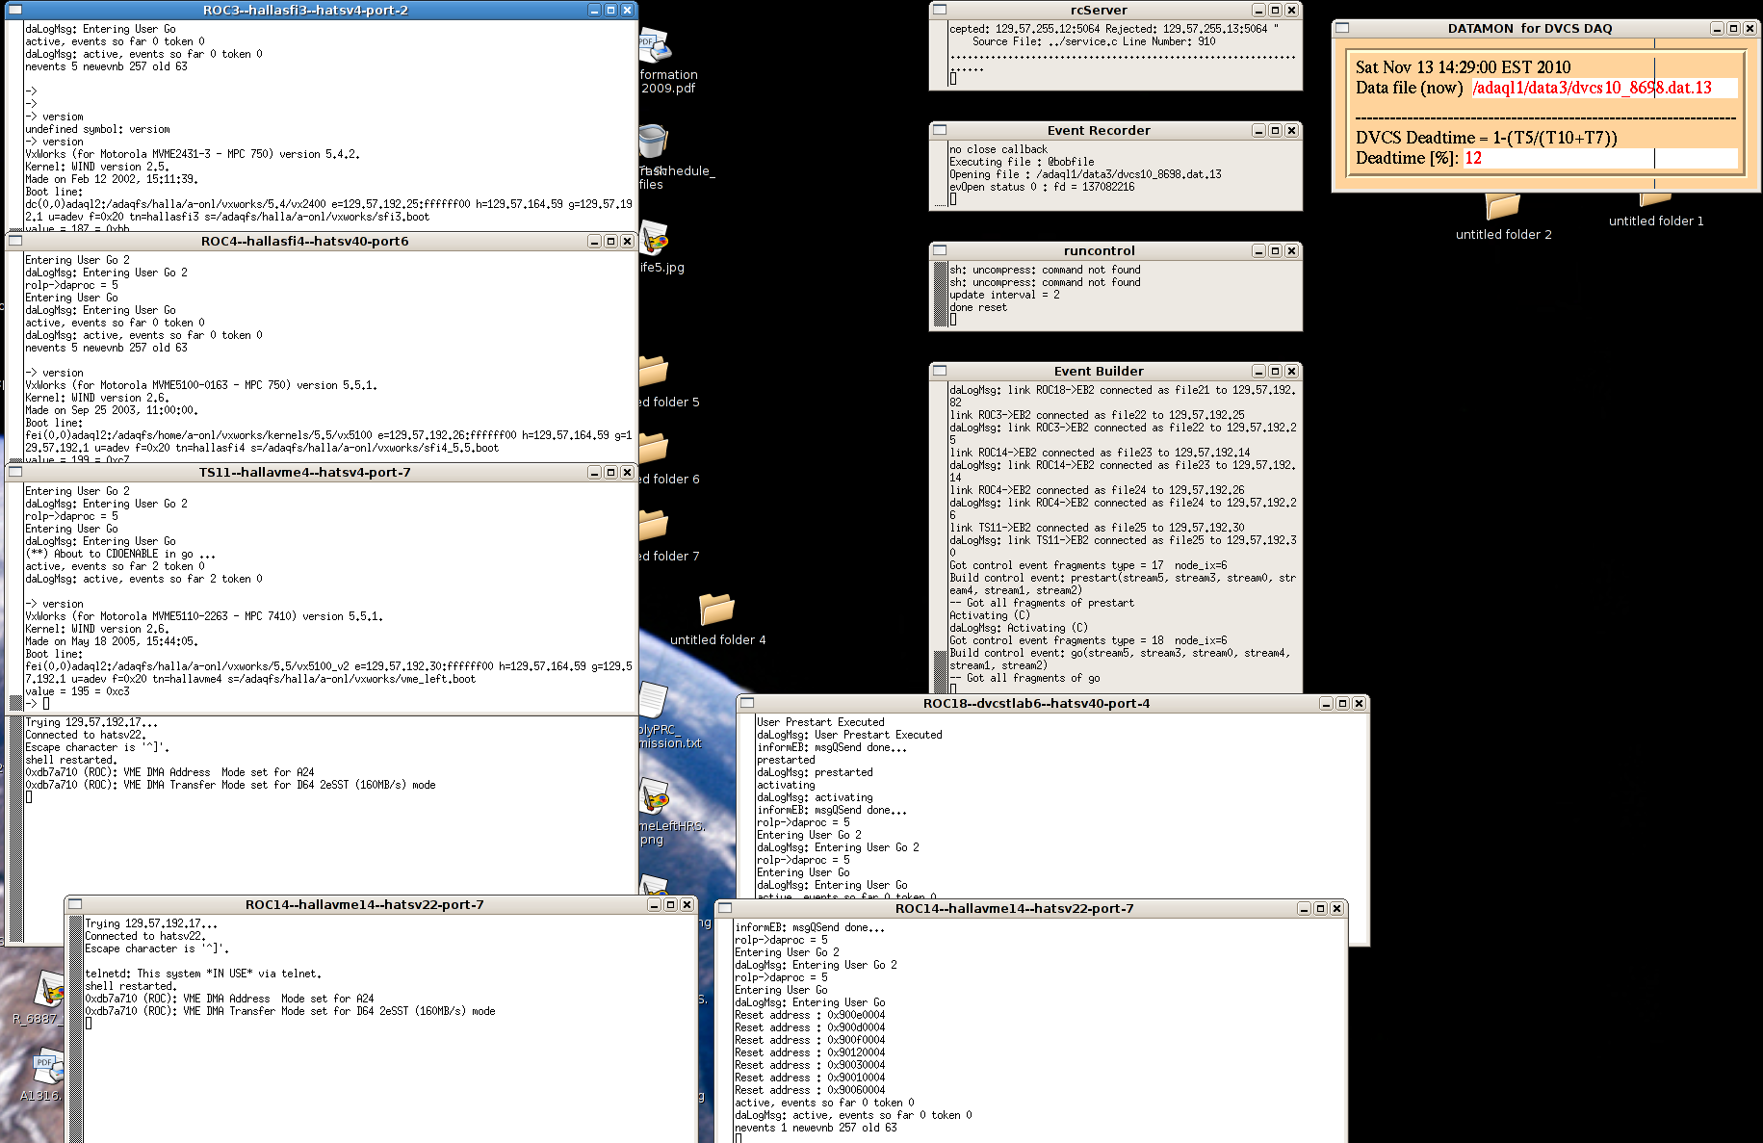Select the desktop folder labeled 'folder 6'
Image resolution: width=1763 pixels, height=1143 pixels.
pyautogui.click(x=654, y=449)
